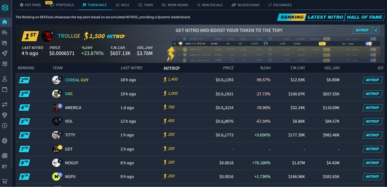Image resolution: width=387 pixels, height=187 pixels.
Task: Open the KOLS tab
Action: [x=122, y=5]
